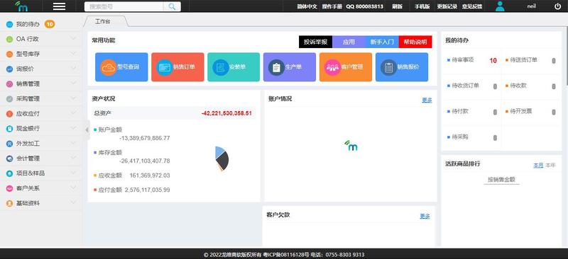Click the power logout icon
Viewport: 568px width, 259px height.
tap(557, 6)
